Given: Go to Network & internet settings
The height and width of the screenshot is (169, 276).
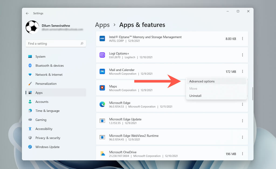Looking at the screenshot, I should click(49, 75).
